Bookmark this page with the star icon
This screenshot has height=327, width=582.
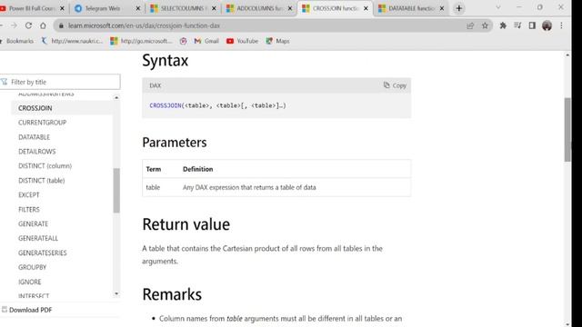485,25
